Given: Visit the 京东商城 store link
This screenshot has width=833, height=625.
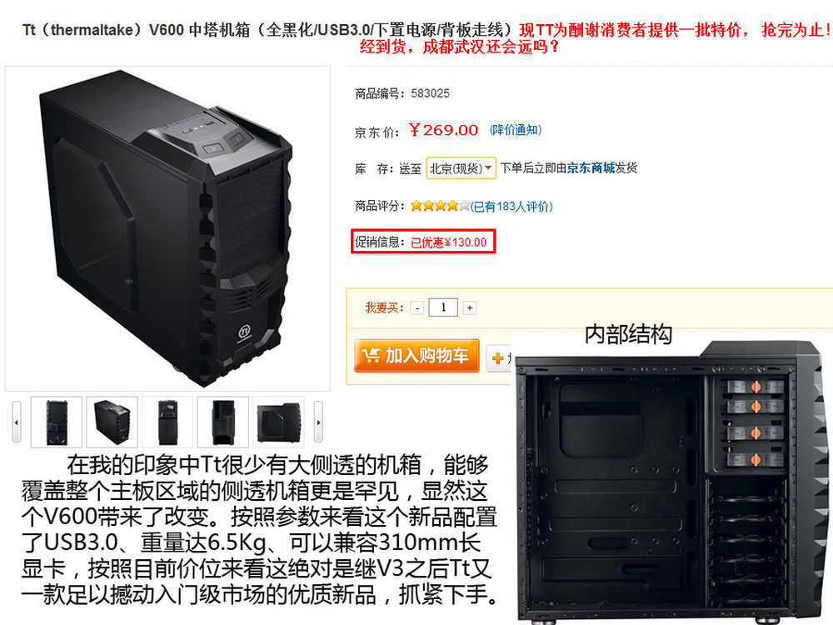Looking at the screenshot, I should pyautogui.click(x=591, y=168).
